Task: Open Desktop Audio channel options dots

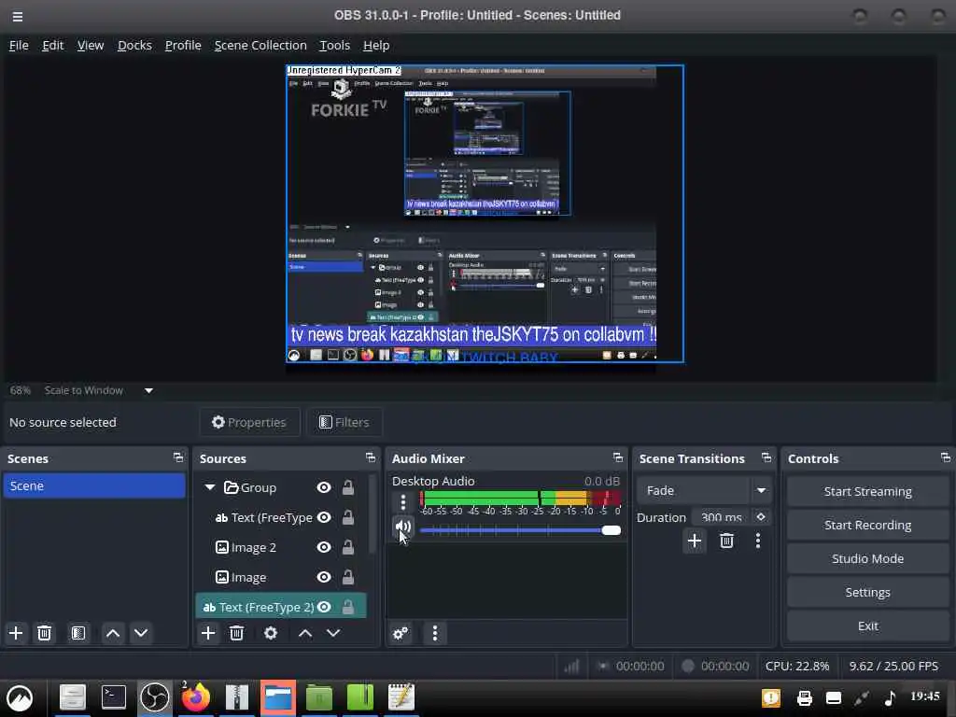Action: tap(403, 501)
